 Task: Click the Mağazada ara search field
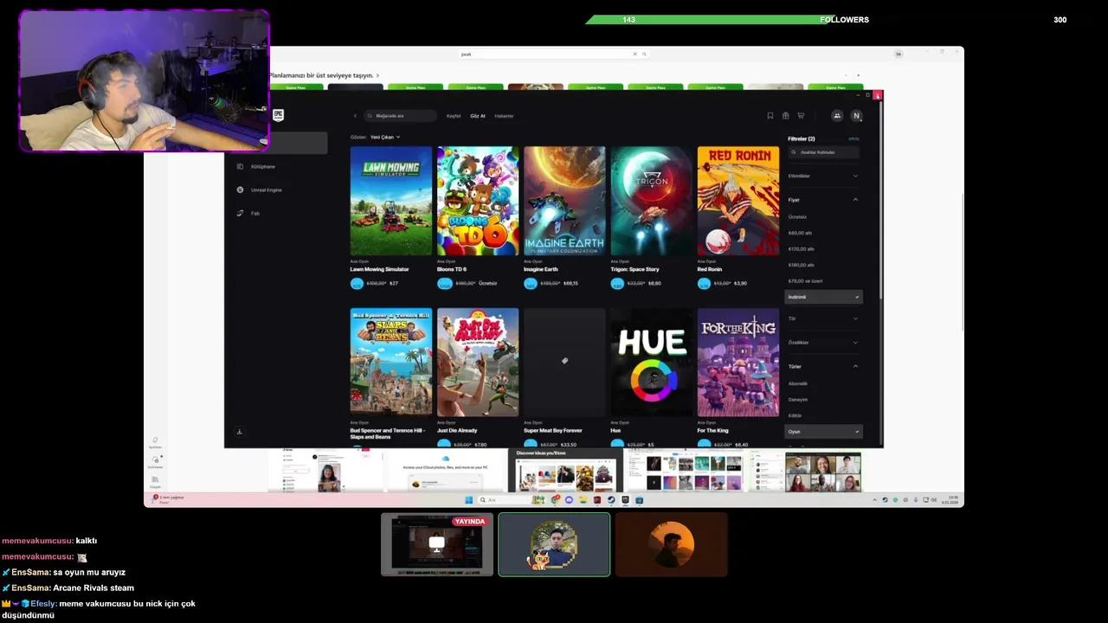click(x=401, y=116)
